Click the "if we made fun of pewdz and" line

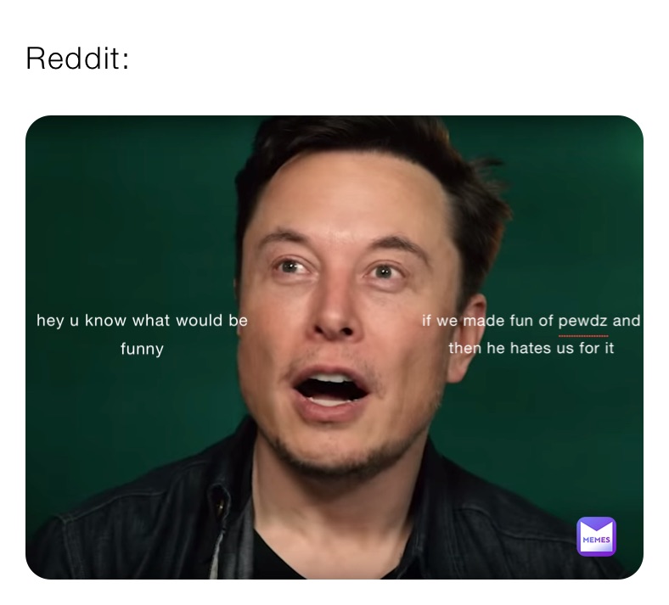point(531,321)
